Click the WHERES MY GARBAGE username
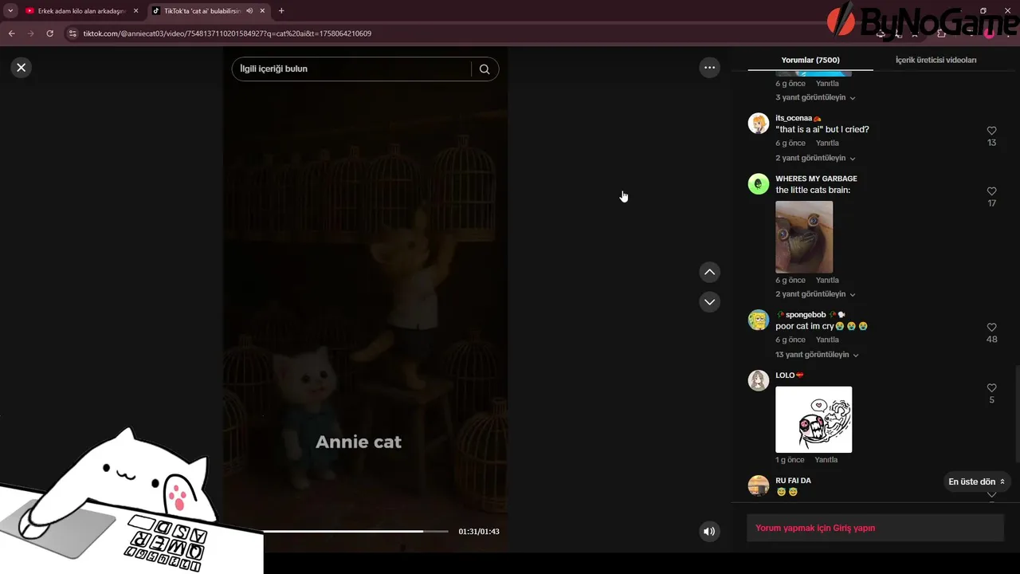The width and height of the screenshot is (1020, 574). 816,179
